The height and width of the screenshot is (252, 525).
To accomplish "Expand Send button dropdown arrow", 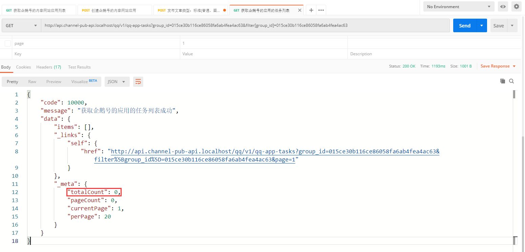I will click(482, 26).
